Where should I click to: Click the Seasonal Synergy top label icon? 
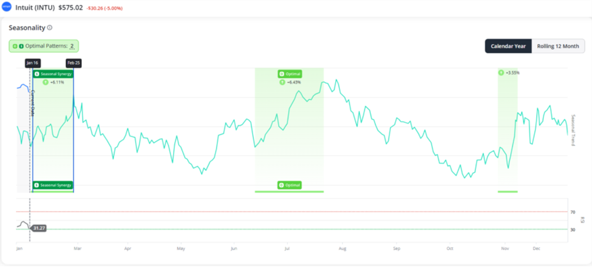[x=37, y=74]
